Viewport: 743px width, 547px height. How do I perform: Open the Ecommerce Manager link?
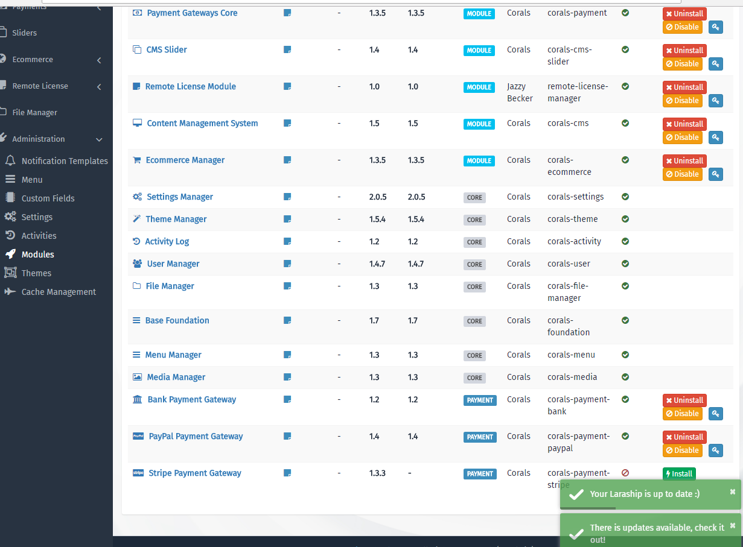(x=185, y=160)
